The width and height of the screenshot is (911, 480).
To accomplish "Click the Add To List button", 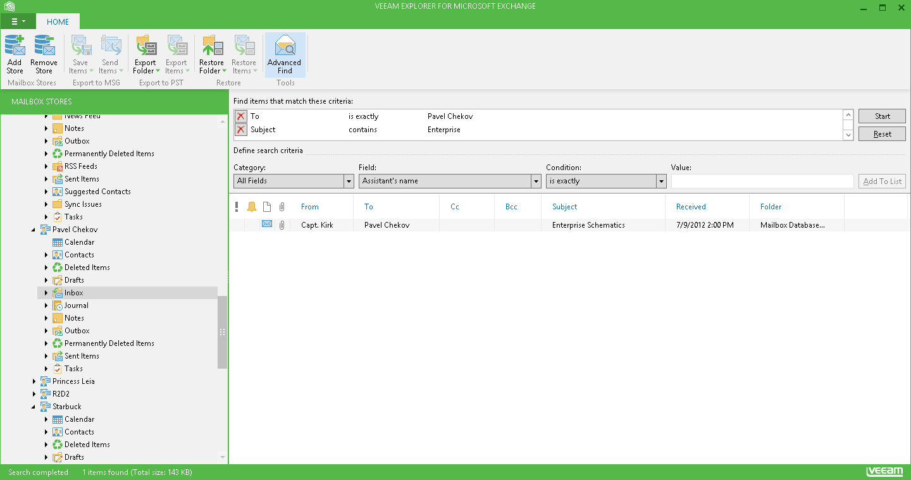I will (x=882, y=182).
